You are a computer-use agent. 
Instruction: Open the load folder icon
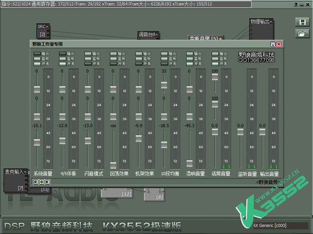point(302,34)
